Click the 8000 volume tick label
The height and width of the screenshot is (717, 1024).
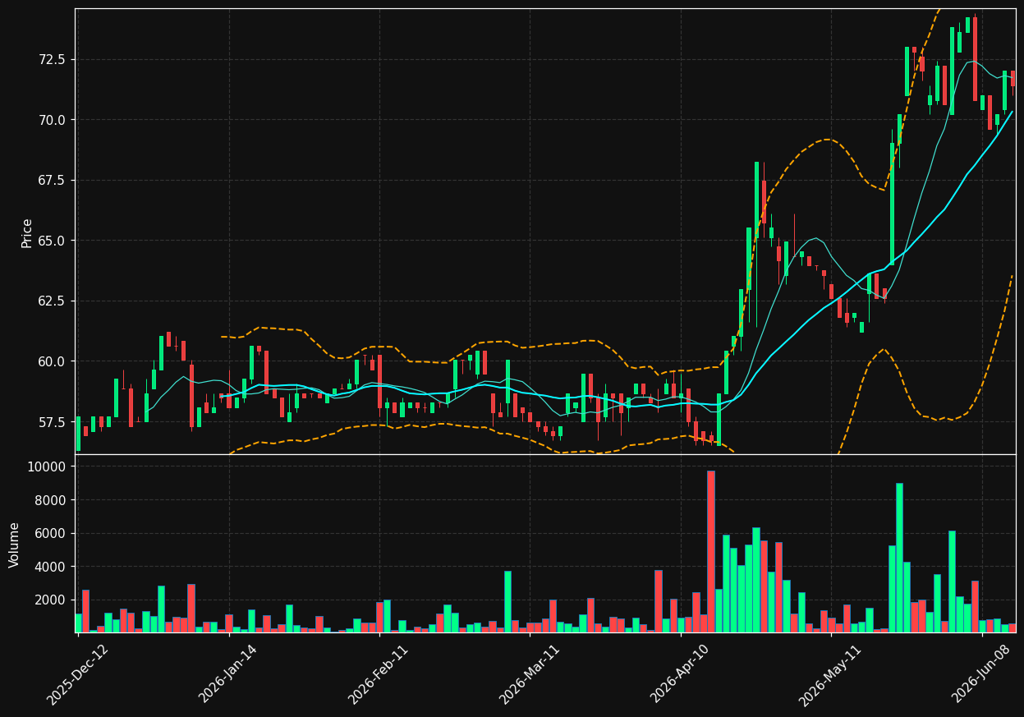49,500
